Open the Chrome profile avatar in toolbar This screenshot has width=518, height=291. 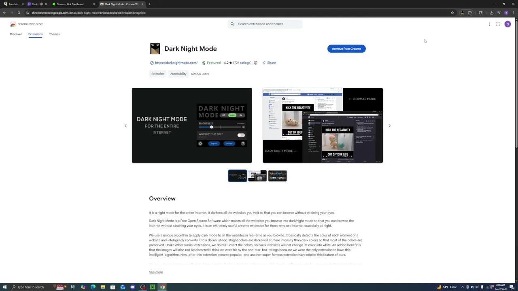pos(506,13)
